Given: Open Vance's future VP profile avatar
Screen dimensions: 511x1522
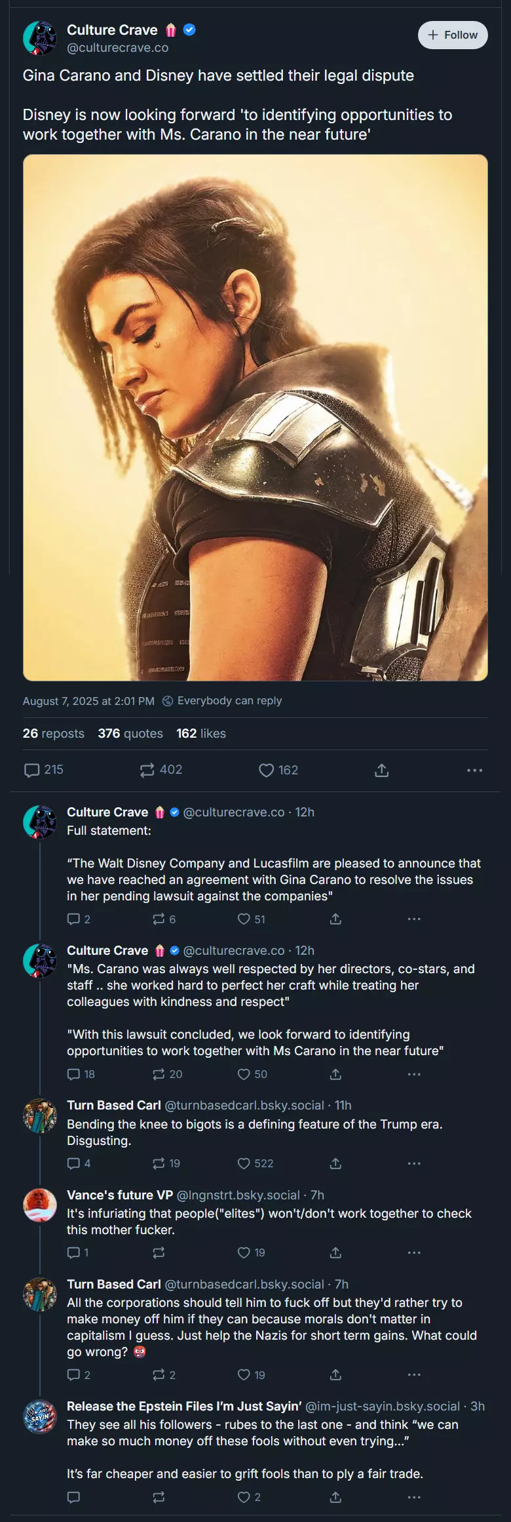Looking at the screenshot, I should (x=40, y=1205).
